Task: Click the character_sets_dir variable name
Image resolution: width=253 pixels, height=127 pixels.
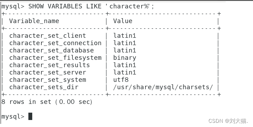Action: click(x=44, y=87)
